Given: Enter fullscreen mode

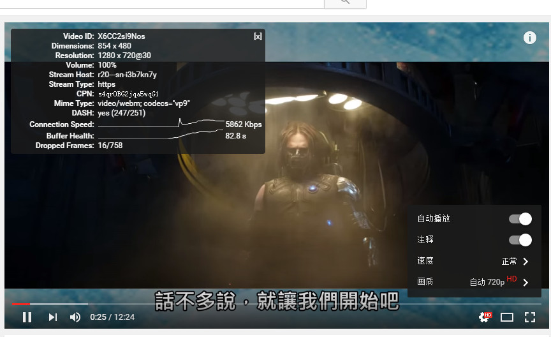Looking at the screenshot, I should point(529,317).
